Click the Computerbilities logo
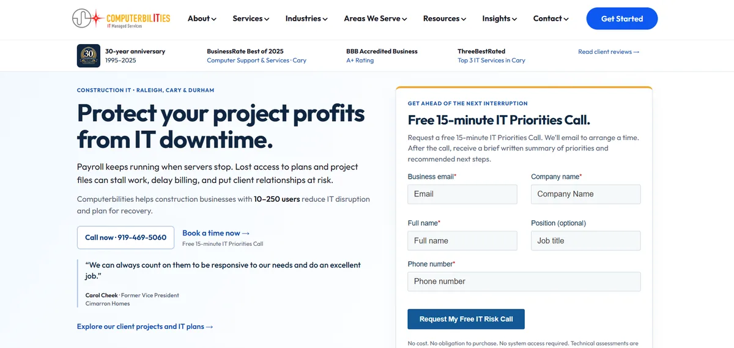Image resolution: width=734 pixels, height=348 pixels. tap(121, 18)
